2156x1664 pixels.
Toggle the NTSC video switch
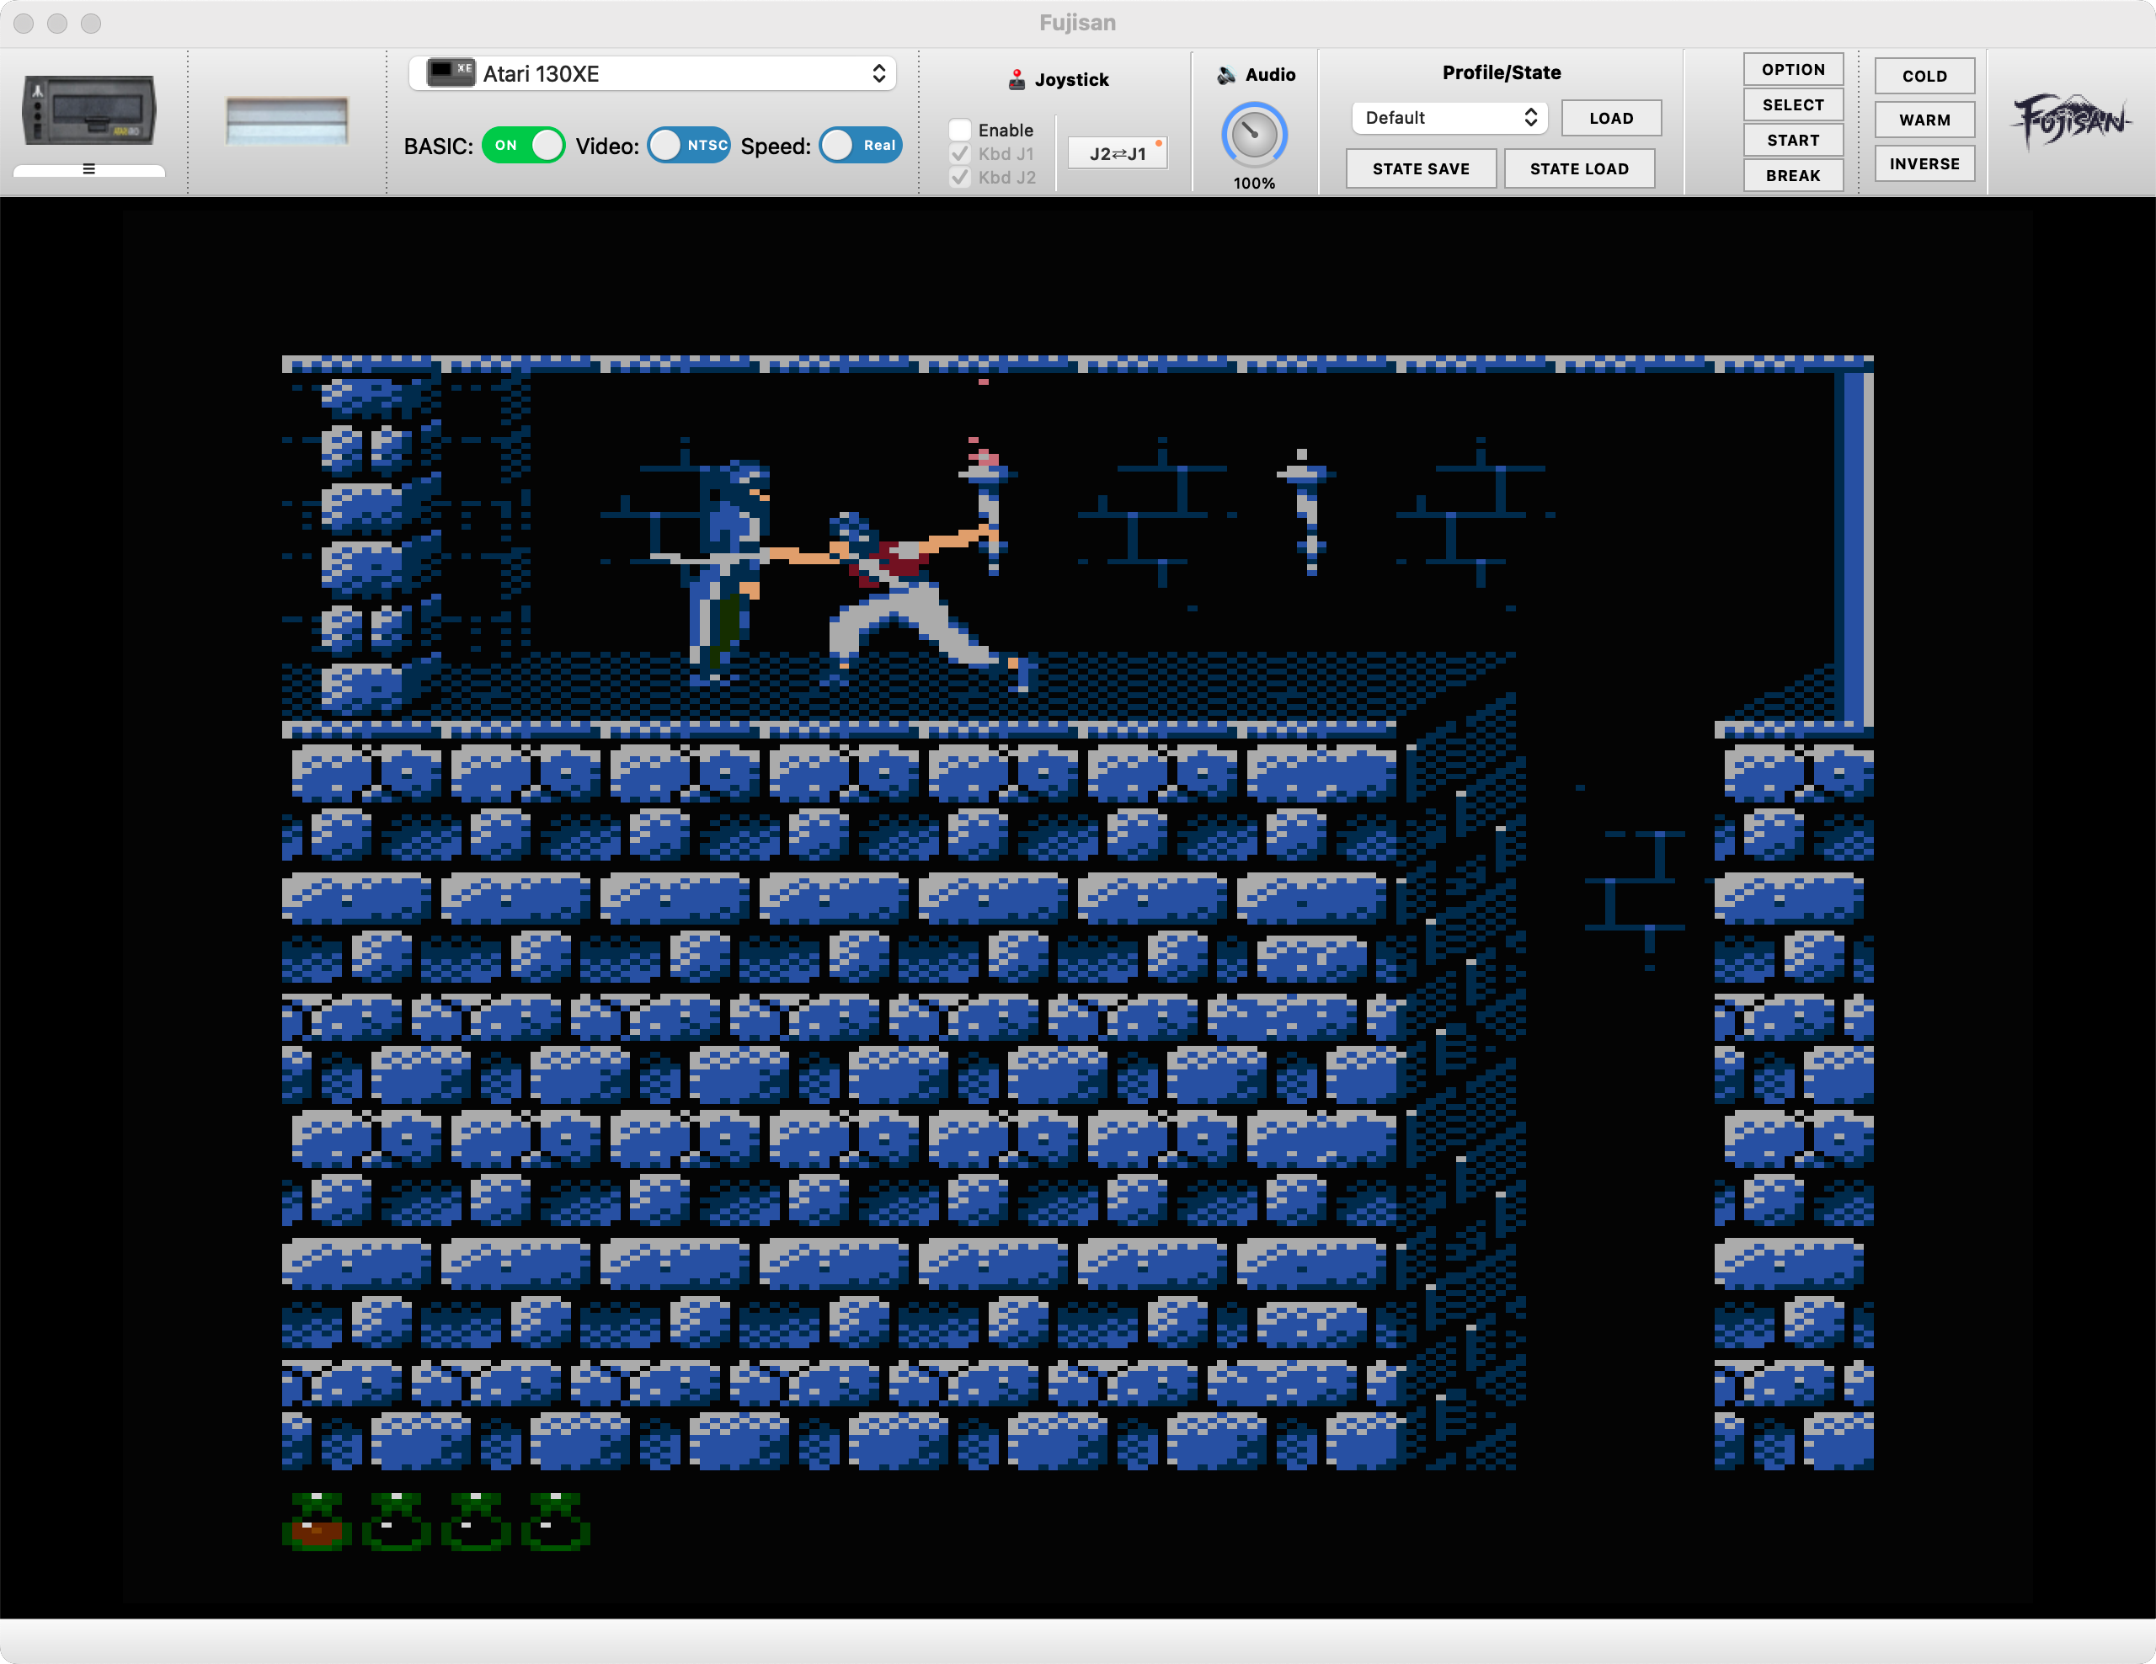(689, 145)
